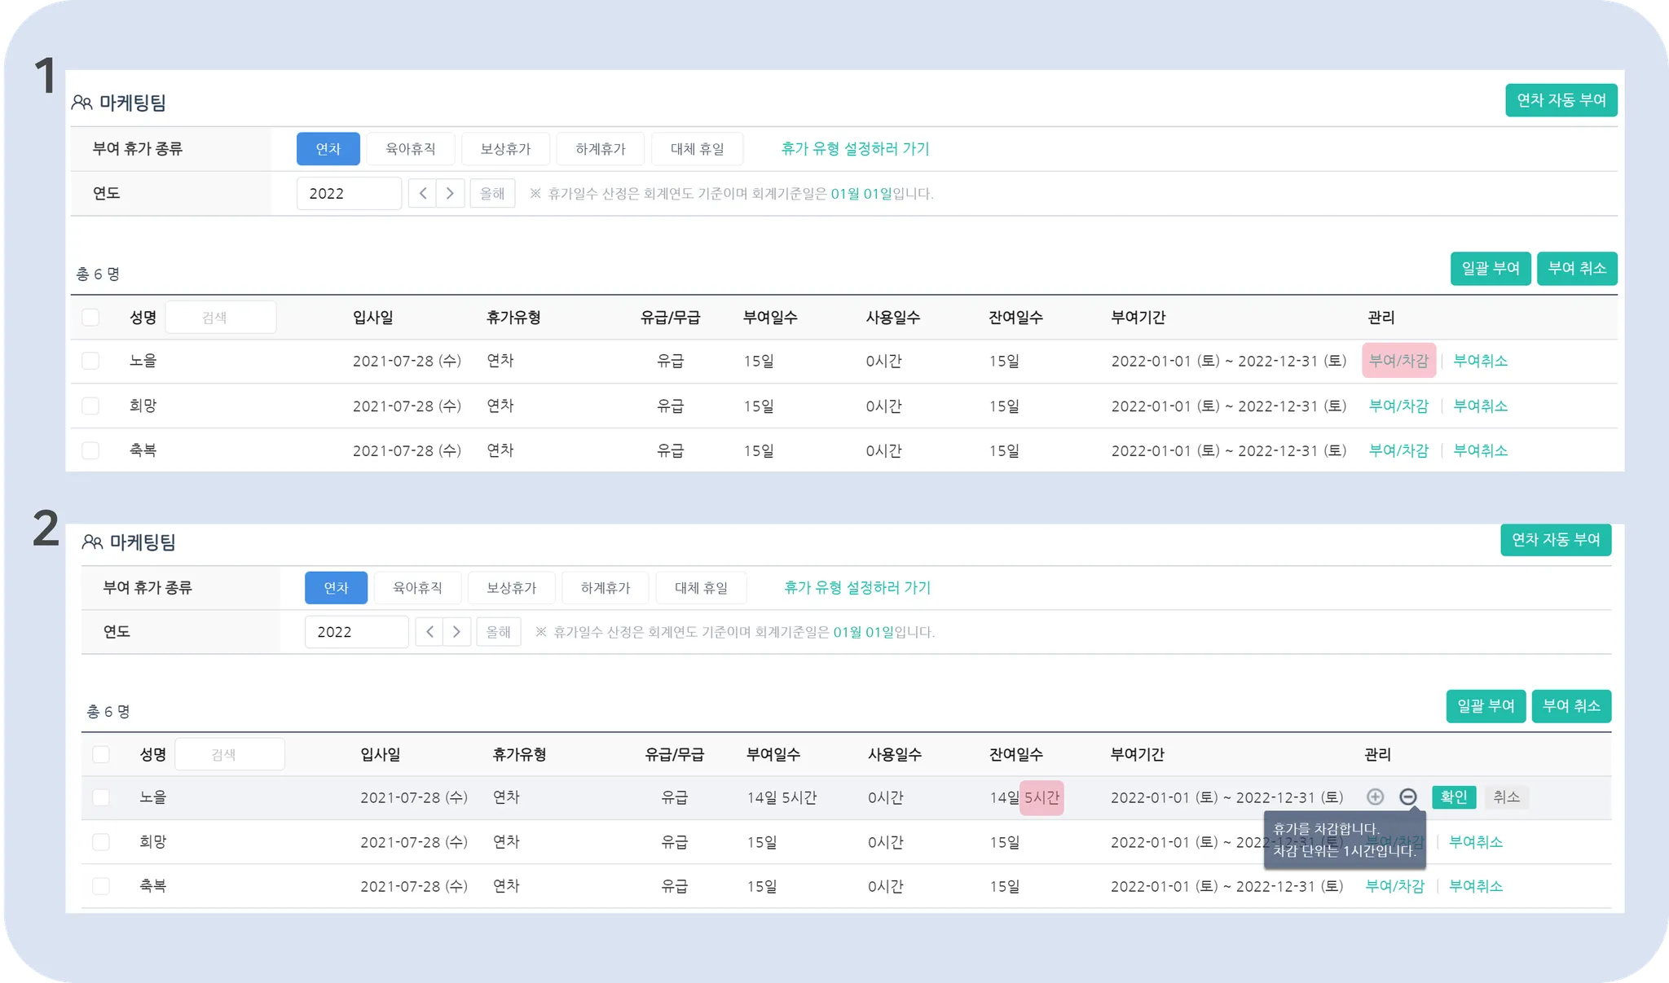Select the 하계휴가 leave type tab in section 2
Viewport: 1669px width, 983px height.
[606, 587]
